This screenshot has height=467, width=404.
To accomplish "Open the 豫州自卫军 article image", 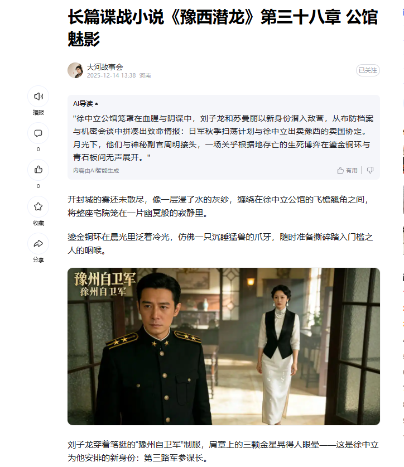I will [x=223, y=346].
